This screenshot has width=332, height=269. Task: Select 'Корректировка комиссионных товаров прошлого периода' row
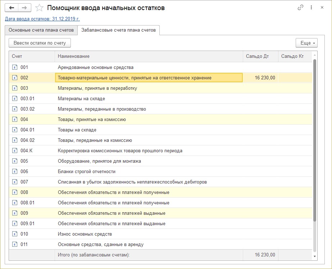161,150
